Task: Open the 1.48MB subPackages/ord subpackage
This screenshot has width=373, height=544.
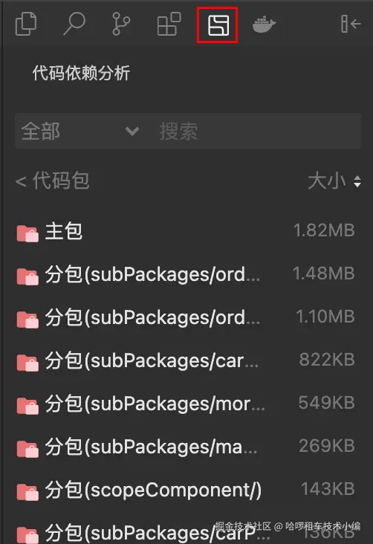Action: pyautogui.click(x=186, y=275)
